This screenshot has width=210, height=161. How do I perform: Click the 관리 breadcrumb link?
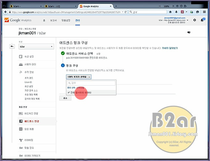coord(20,29)
